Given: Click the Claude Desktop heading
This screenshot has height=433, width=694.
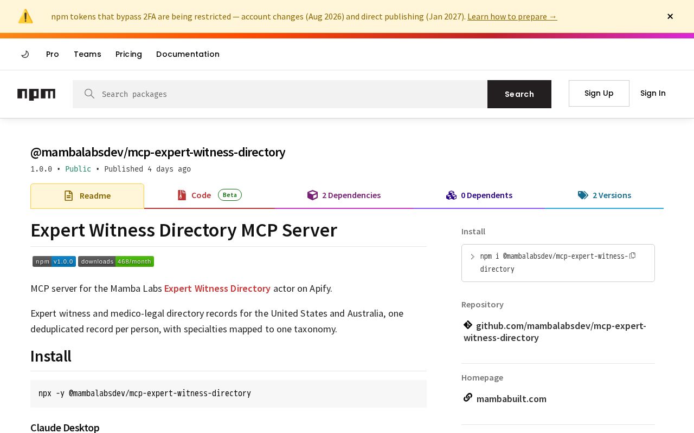Looking at the screenshot, I should tap(65, 428).
